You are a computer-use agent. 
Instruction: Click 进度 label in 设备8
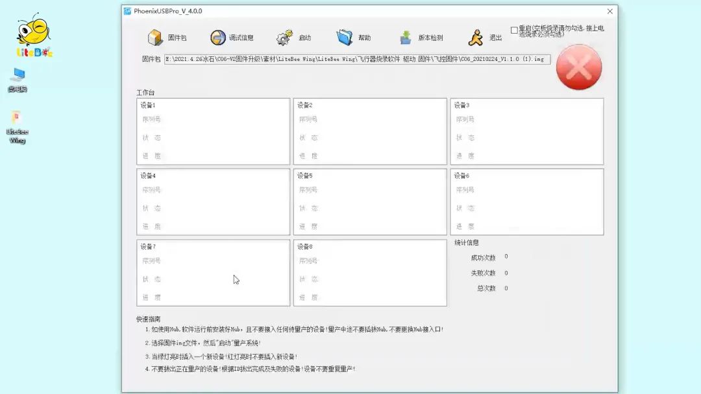point(308,297)
